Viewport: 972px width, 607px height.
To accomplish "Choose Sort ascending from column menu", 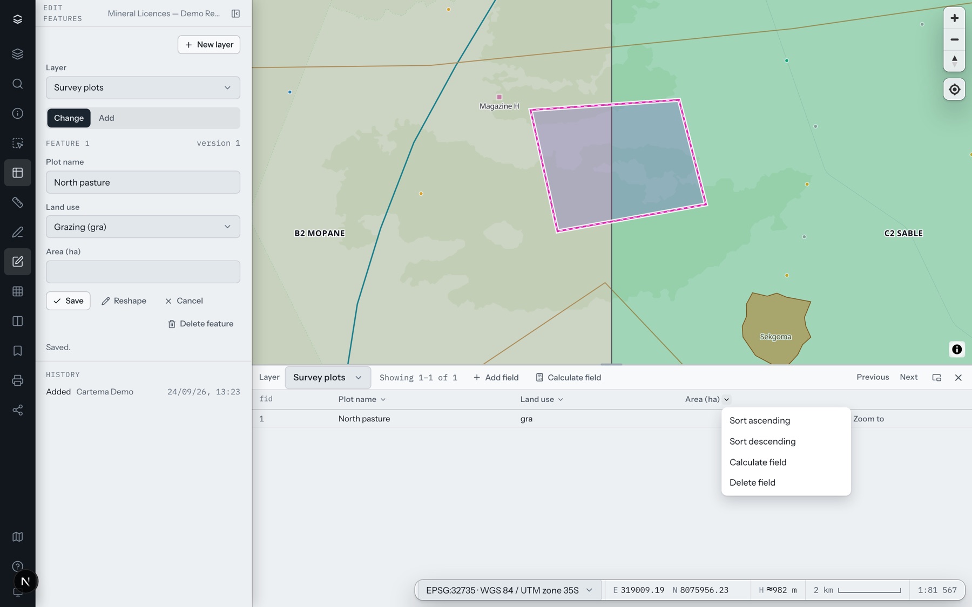I will [786, 421].
